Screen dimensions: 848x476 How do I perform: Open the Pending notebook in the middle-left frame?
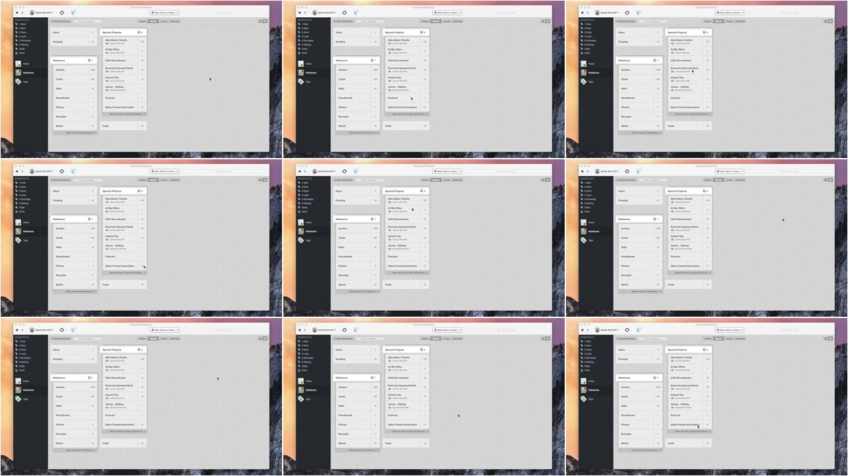(x=74, y=200)
